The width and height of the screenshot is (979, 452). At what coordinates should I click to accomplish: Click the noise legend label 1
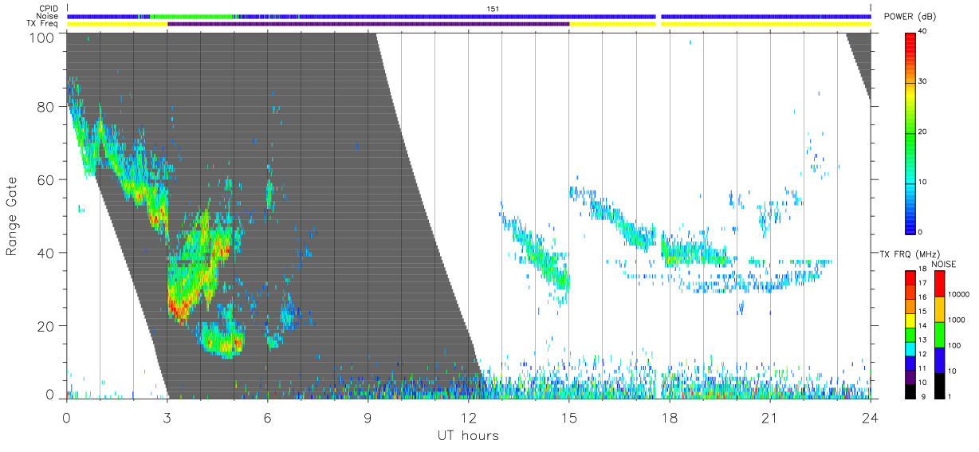point(949,396)
